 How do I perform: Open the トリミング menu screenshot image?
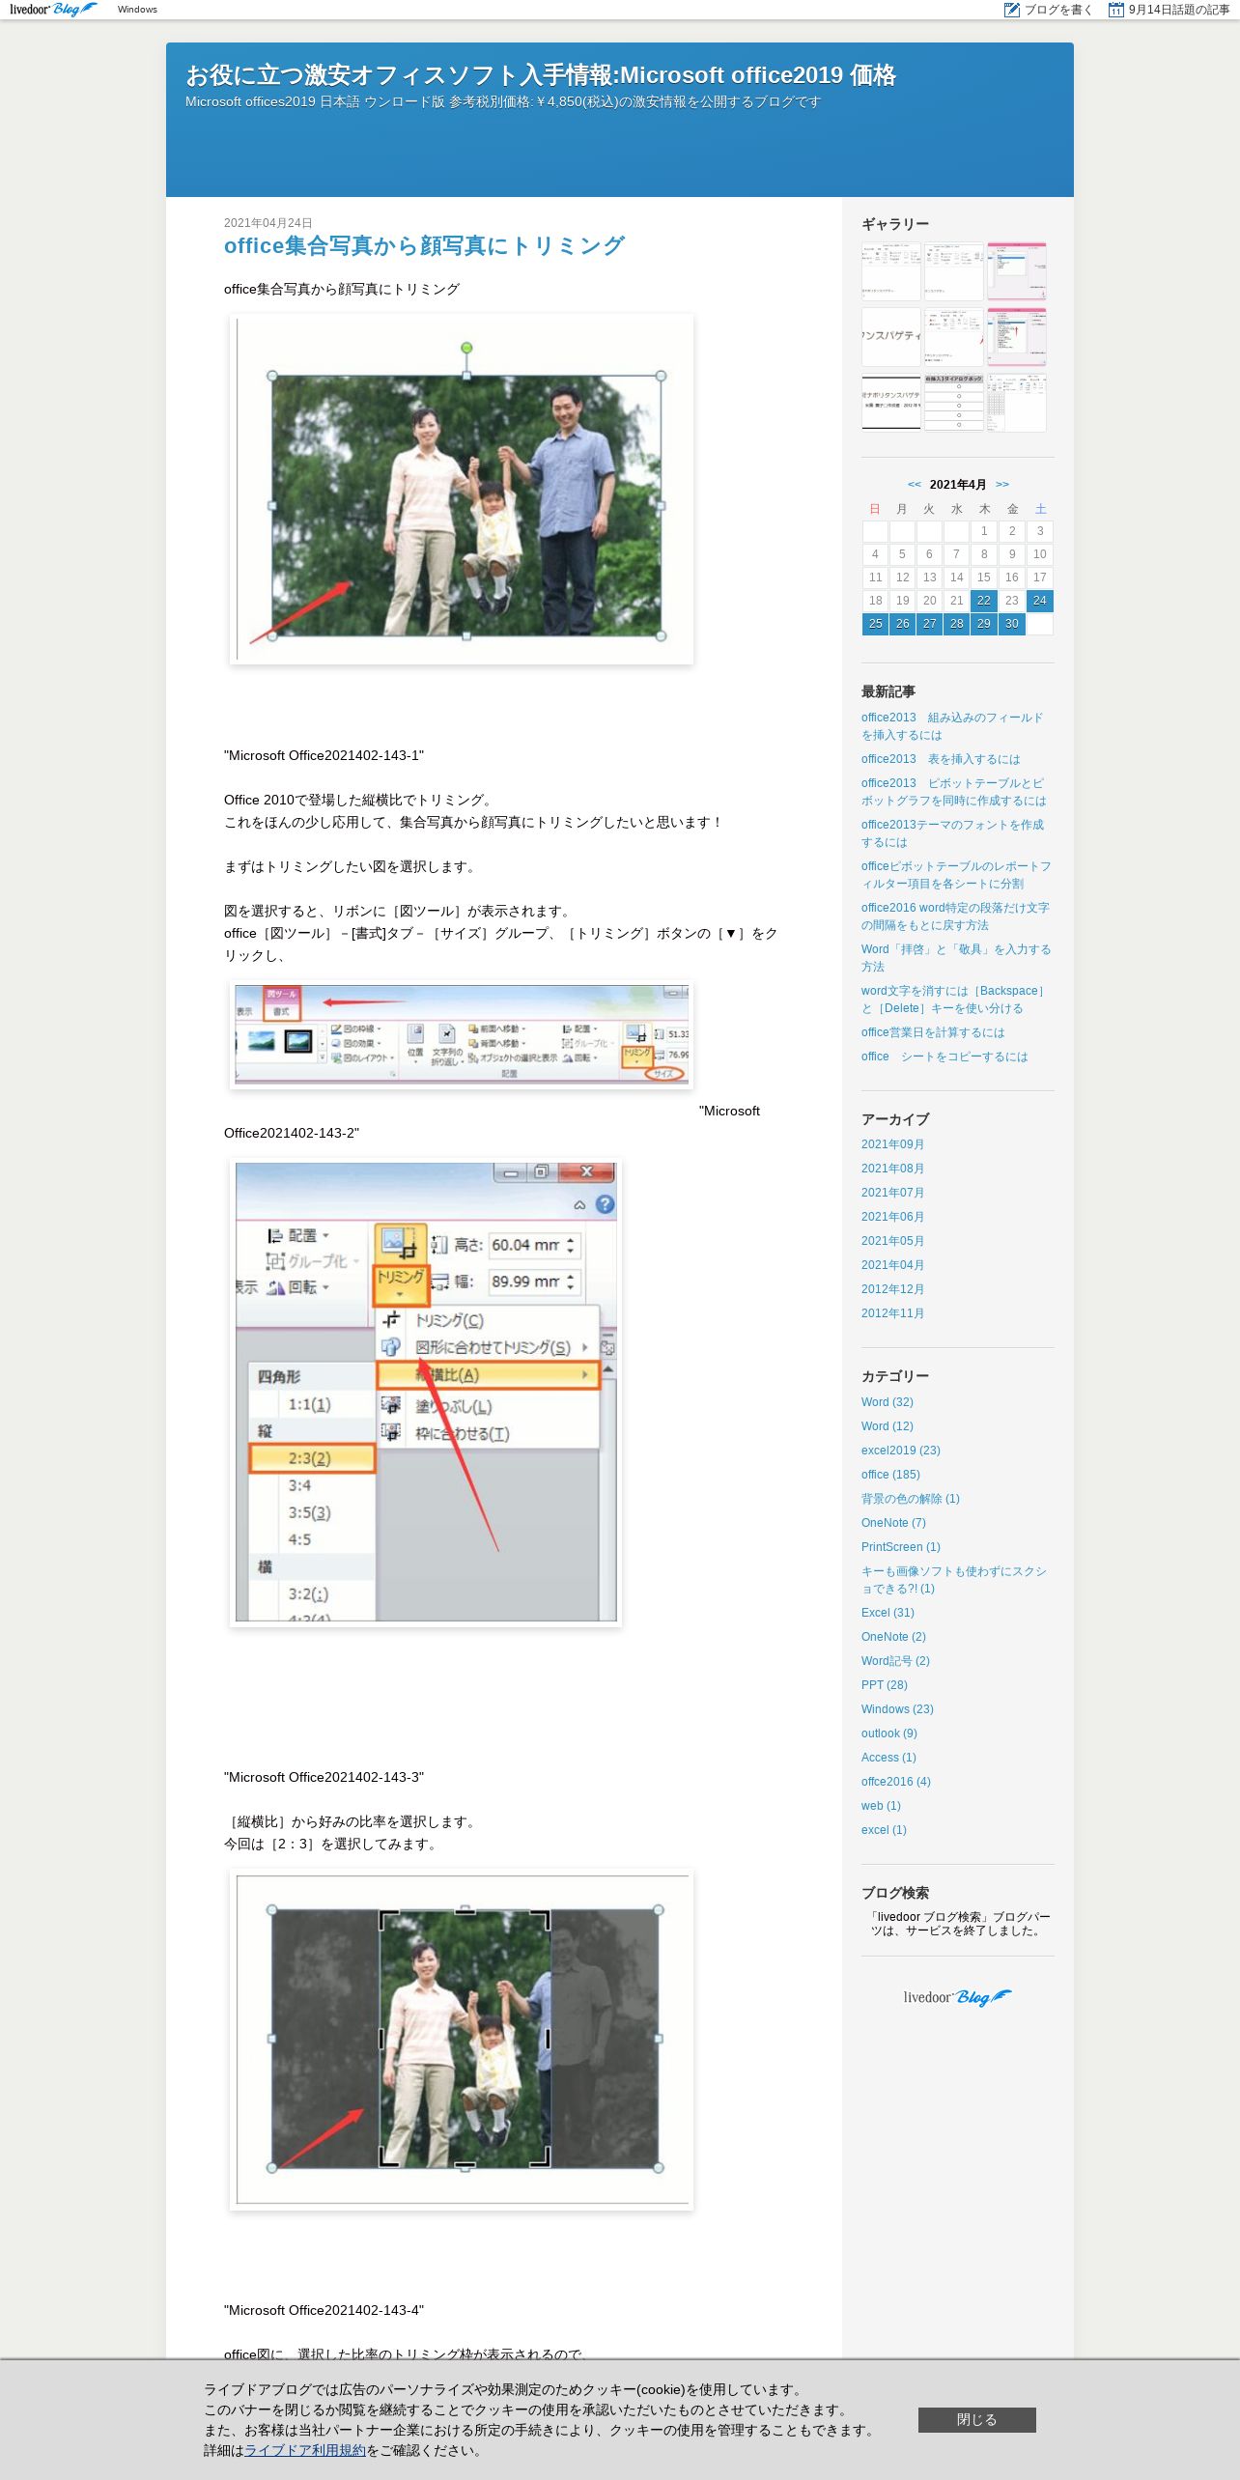point(426,1392)
